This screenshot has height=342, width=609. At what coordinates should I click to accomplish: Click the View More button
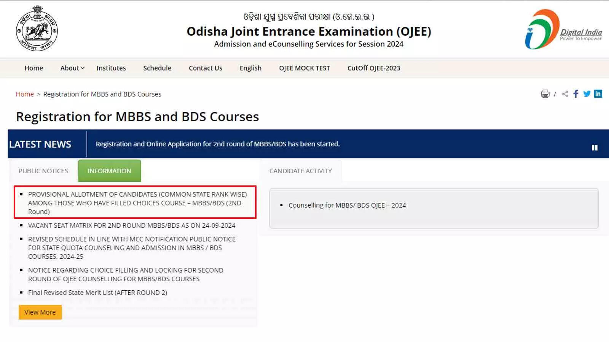40,312
